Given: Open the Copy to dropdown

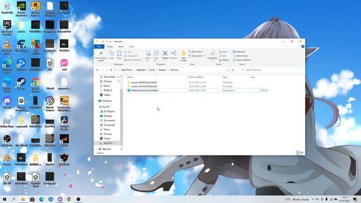Looking at the screenshot, I should (156, 56).
